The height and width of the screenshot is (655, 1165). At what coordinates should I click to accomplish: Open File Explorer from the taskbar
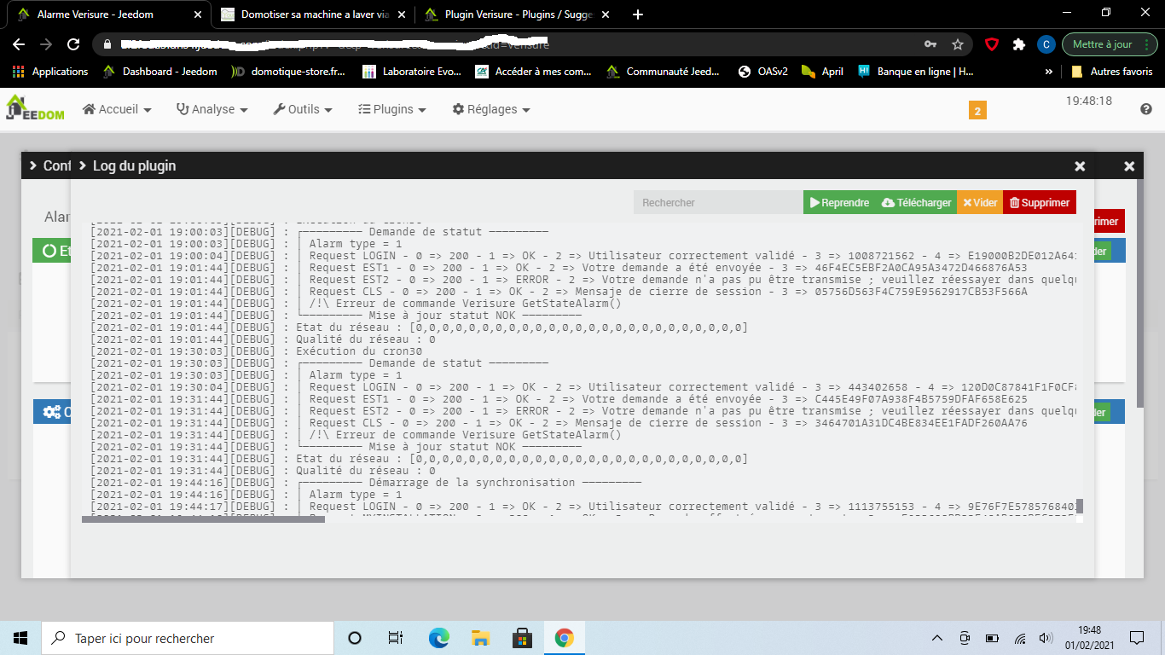pos(480,638)
